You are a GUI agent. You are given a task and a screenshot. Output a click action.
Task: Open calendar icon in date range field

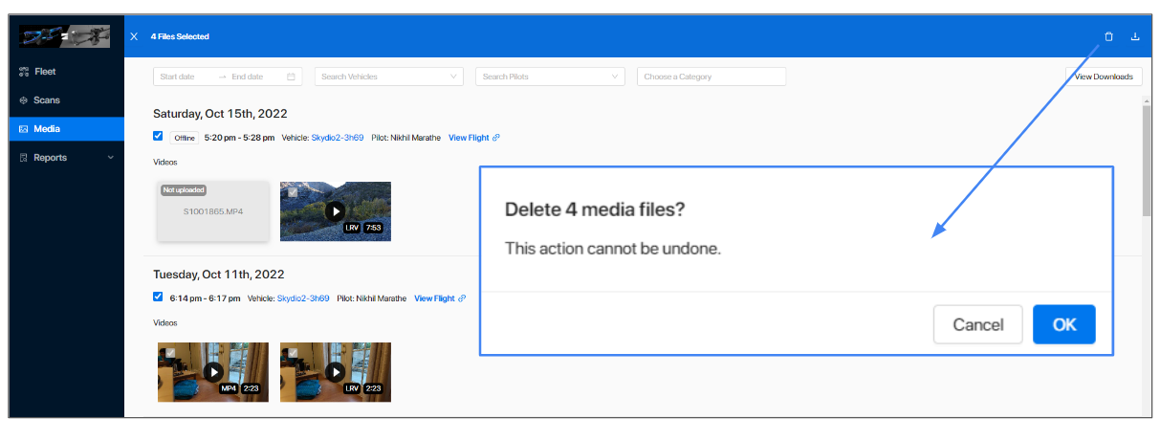(292, 77)
